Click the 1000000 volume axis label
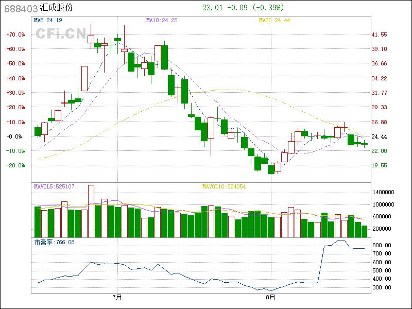The height and width of the screenshot is (309, 412). pos(383,204)
